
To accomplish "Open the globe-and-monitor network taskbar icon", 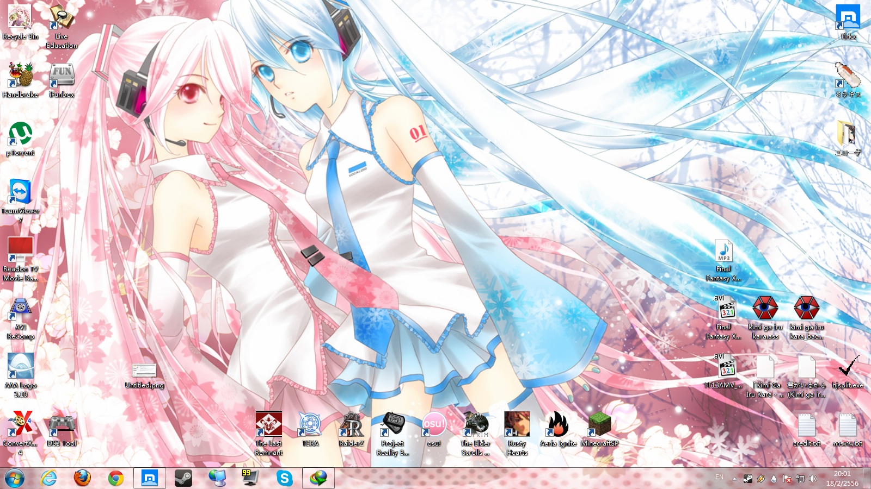I will click(217, 478).
